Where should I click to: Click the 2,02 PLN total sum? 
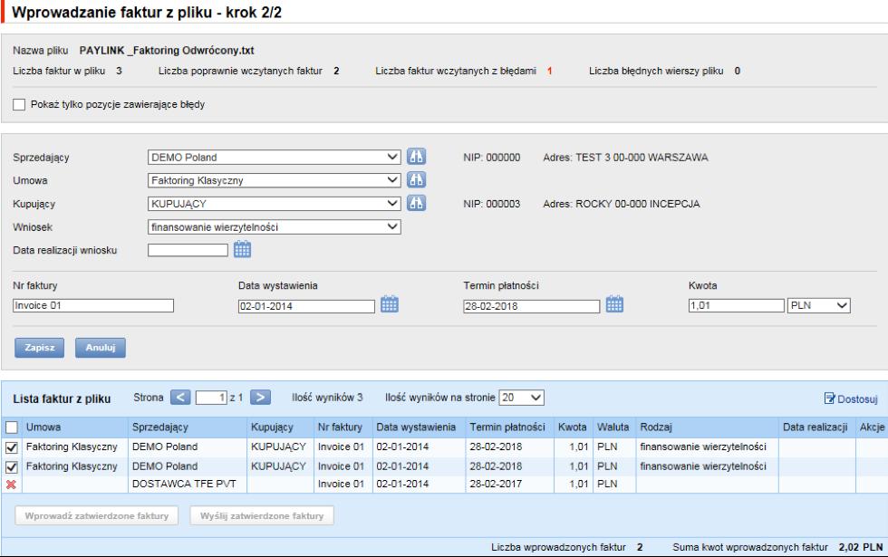(861, 547)
